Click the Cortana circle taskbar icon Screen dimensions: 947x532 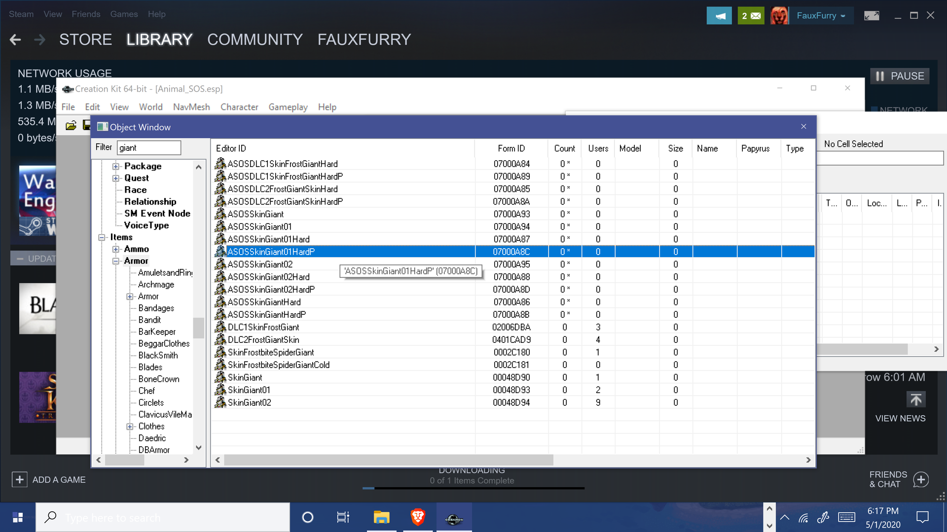pyautogui.click(x=308, y=517)
